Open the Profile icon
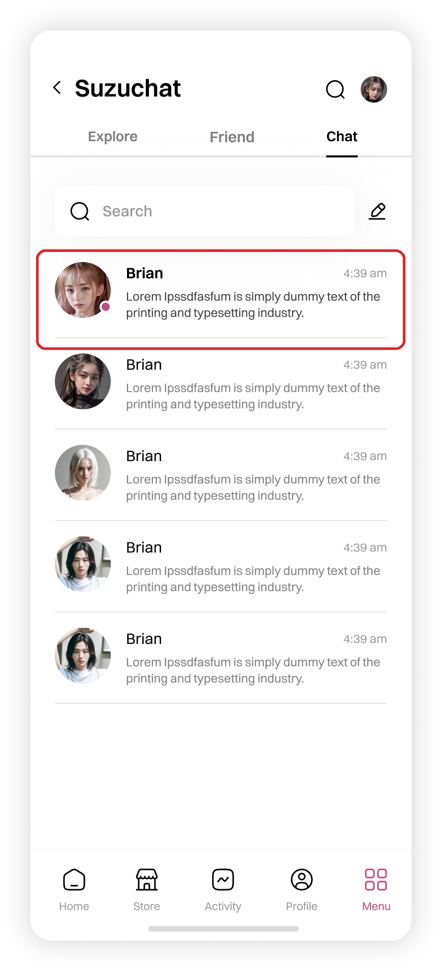This screenshot has height=971, width=442. click(302, 880)
